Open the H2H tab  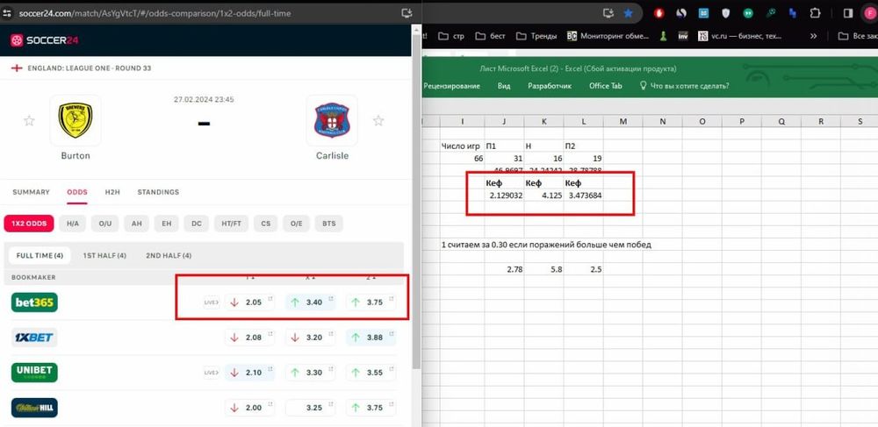click(x=112, y=192)
